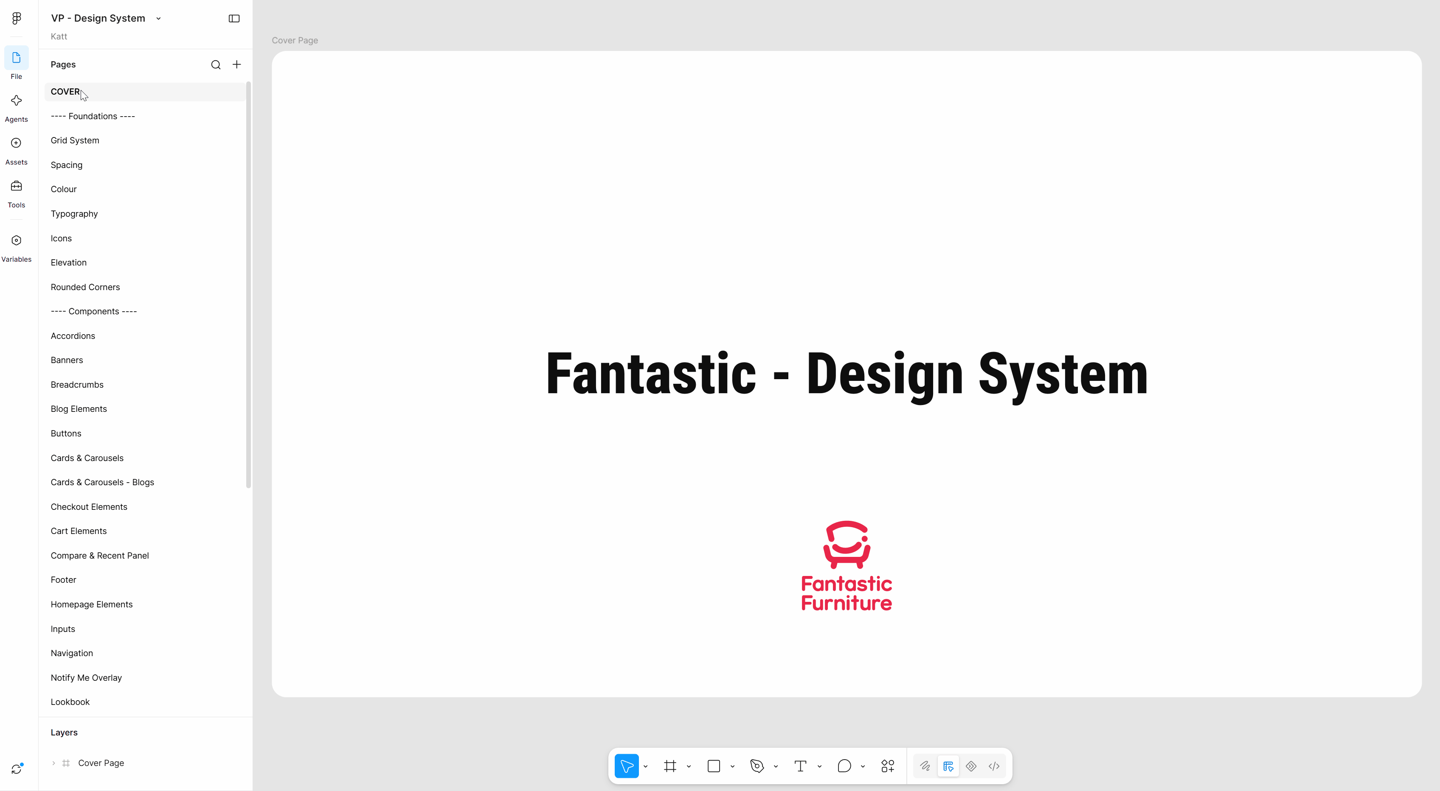Select the File sidebar tab
This screenshot has width=1440, height=791.
coord(16,63)
